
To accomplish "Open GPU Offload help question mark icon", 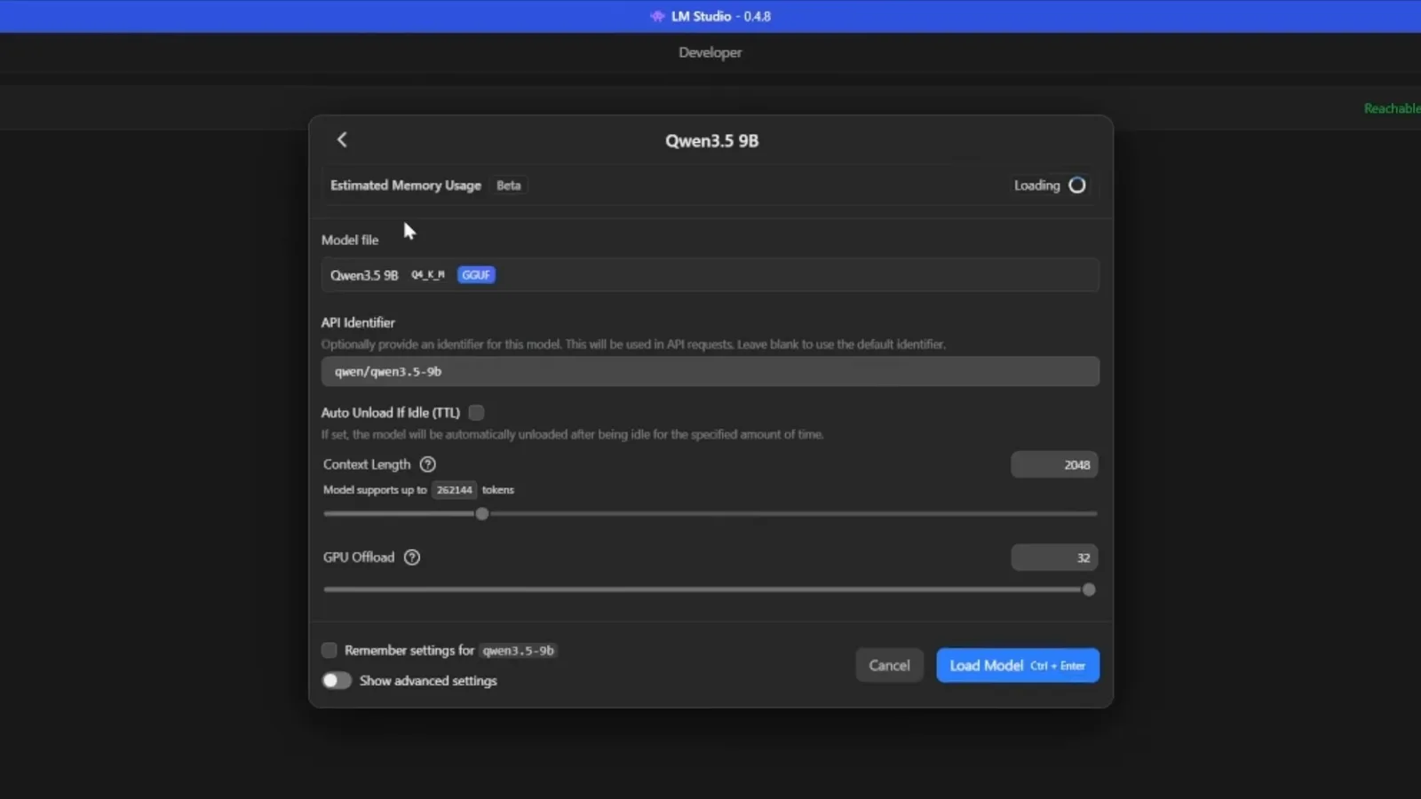I will 412,558.
